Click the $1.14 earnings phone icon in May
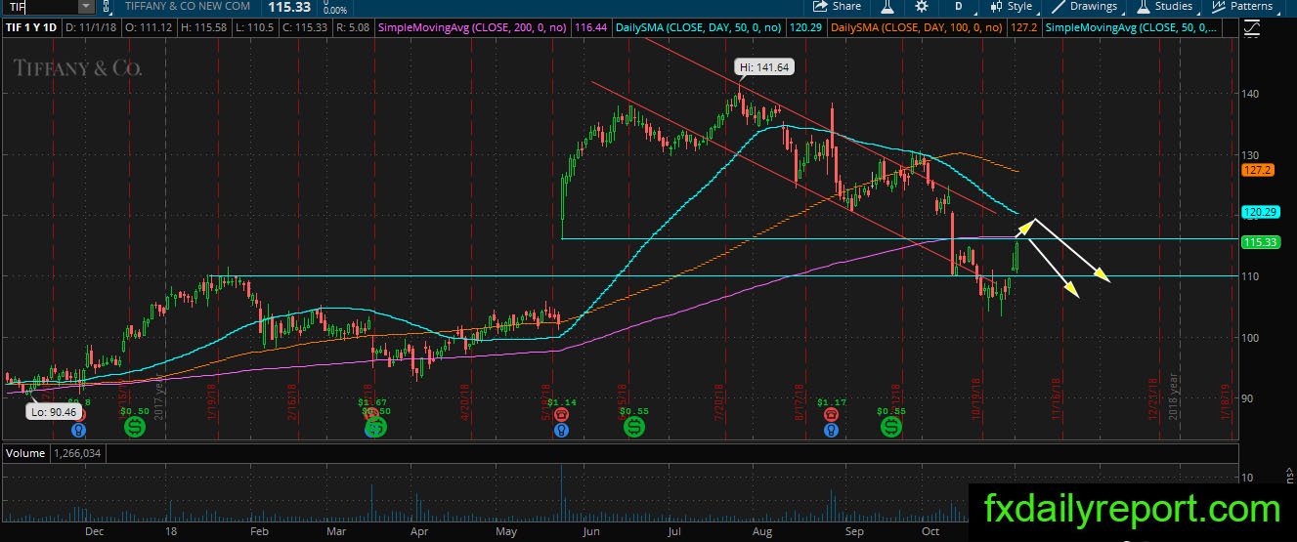The image size is (1297, 542). coord(561,414)
